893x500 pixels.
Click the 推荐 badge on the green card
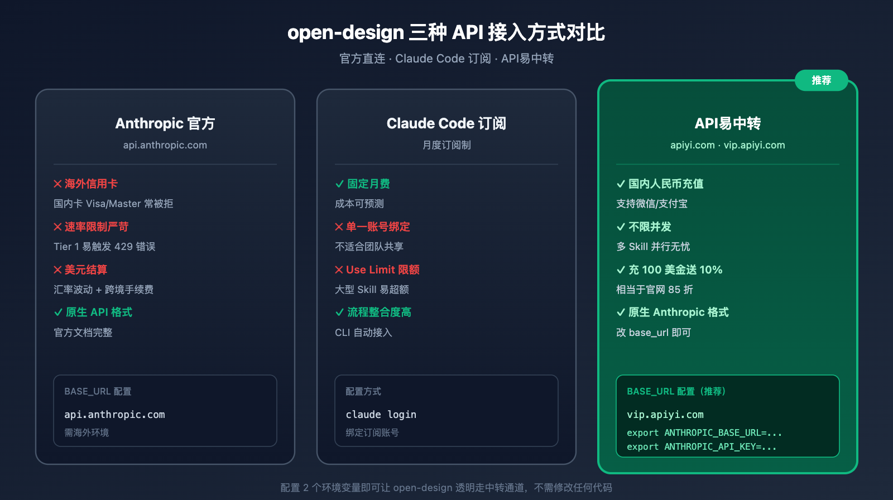tap(822, 80)
